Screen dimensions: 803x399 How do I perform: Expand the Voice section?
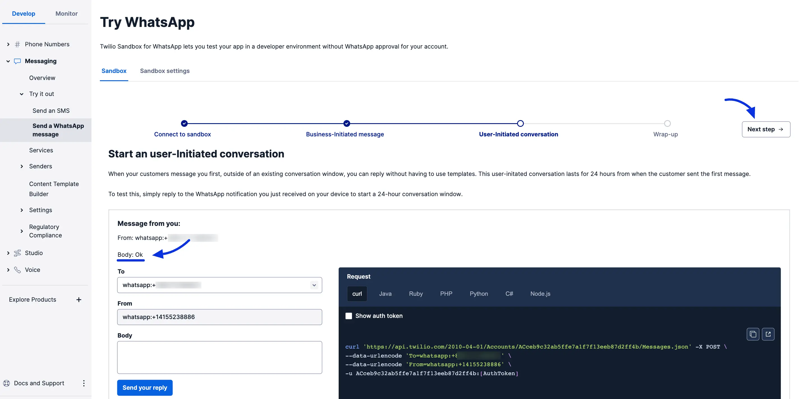(x=8, y=270)
